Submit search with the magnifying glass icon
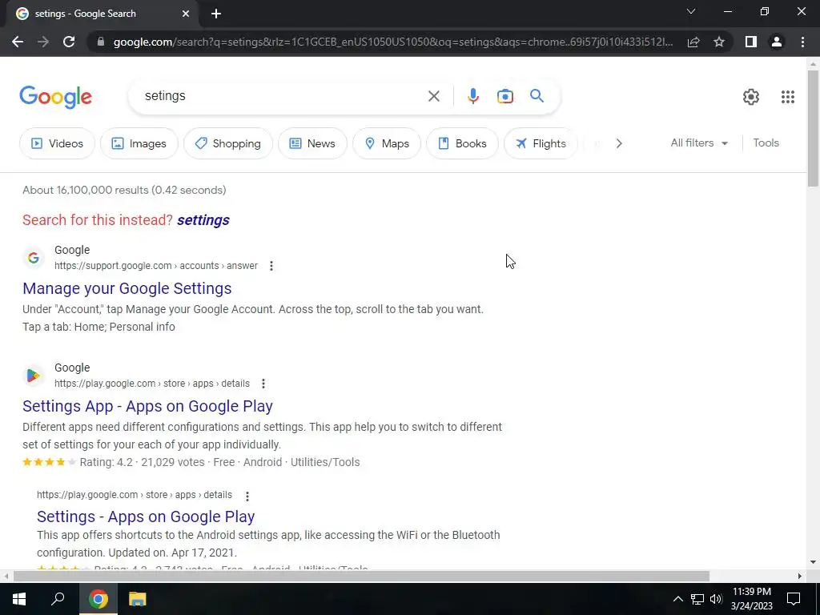Viewport: 820px width, 615px height. pos(537,96)
